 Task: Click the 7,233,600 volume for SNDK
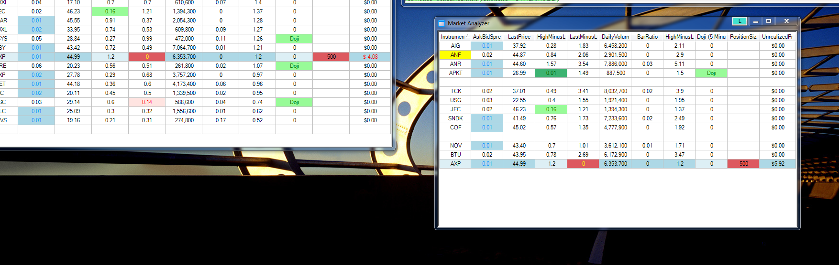click(x=615, y=118)
